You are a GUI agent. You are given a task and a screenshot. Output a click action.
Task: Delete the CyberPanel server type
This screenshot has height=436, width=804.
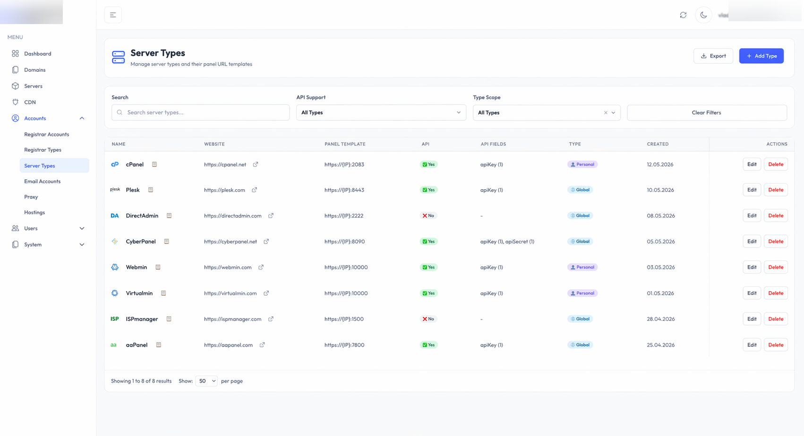pyautogui.click(x=776, y=241)
